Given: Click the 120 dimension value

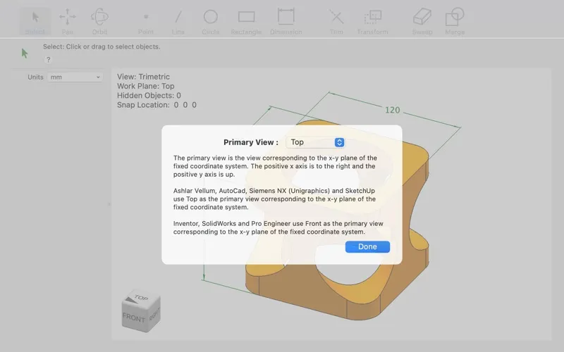Looking at the screenshot, I should [x=393, y=110].
